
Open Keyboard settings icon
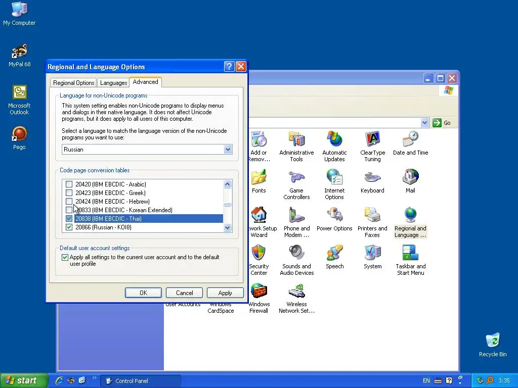click(x=372, y=181)
